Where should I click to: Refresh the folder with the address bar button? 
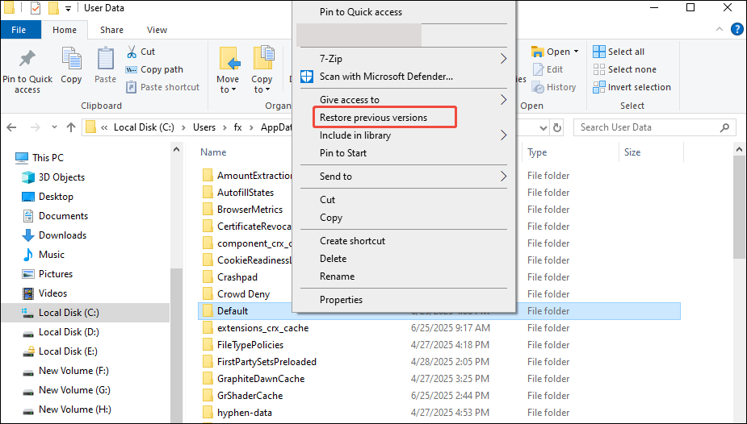557,127
